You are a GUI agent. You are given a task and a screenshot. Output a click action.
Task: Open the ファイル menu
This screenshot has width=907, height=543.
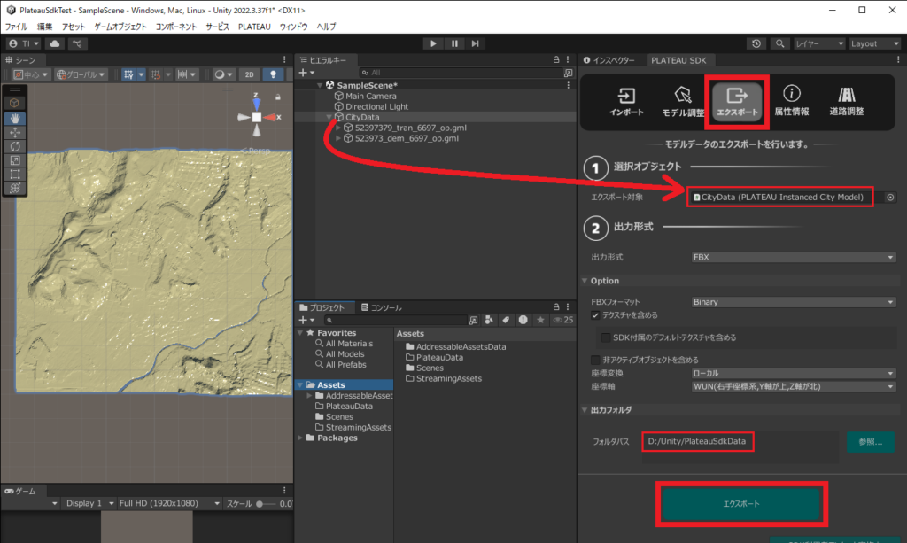click(x=16, y=27)
